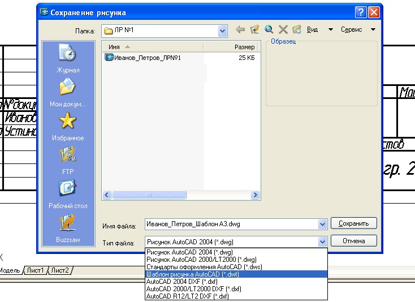Image resolution: width=415 pixels, height=302 pixels.
Task: Click the AutoCAD icon in dialog title bar
Action: (x=44, y=12)
